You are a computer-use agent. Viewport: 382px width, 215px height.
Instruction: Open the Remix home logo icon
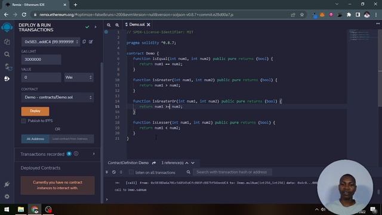[x=7, y=27]
